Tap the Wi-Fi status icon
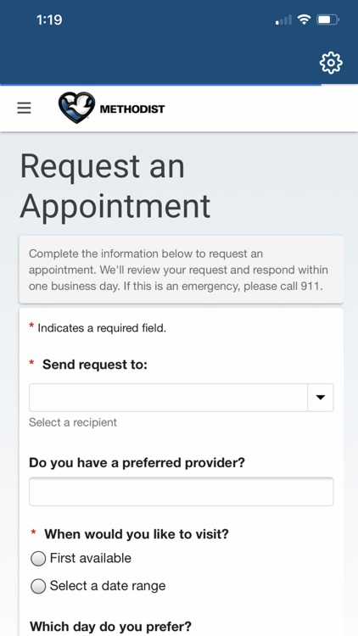Screen dimensions: 358x636 [304, 19]
